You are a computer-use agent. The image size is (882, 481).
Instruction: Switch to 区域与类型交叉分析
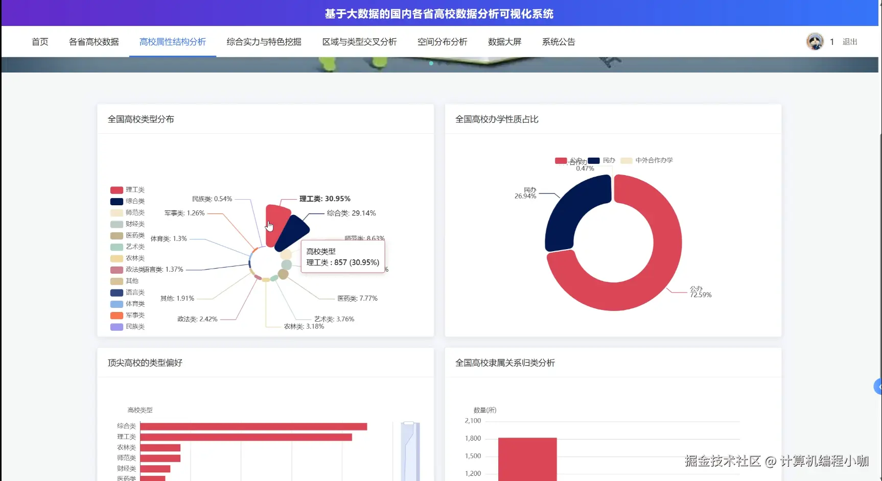click(360, 41)
